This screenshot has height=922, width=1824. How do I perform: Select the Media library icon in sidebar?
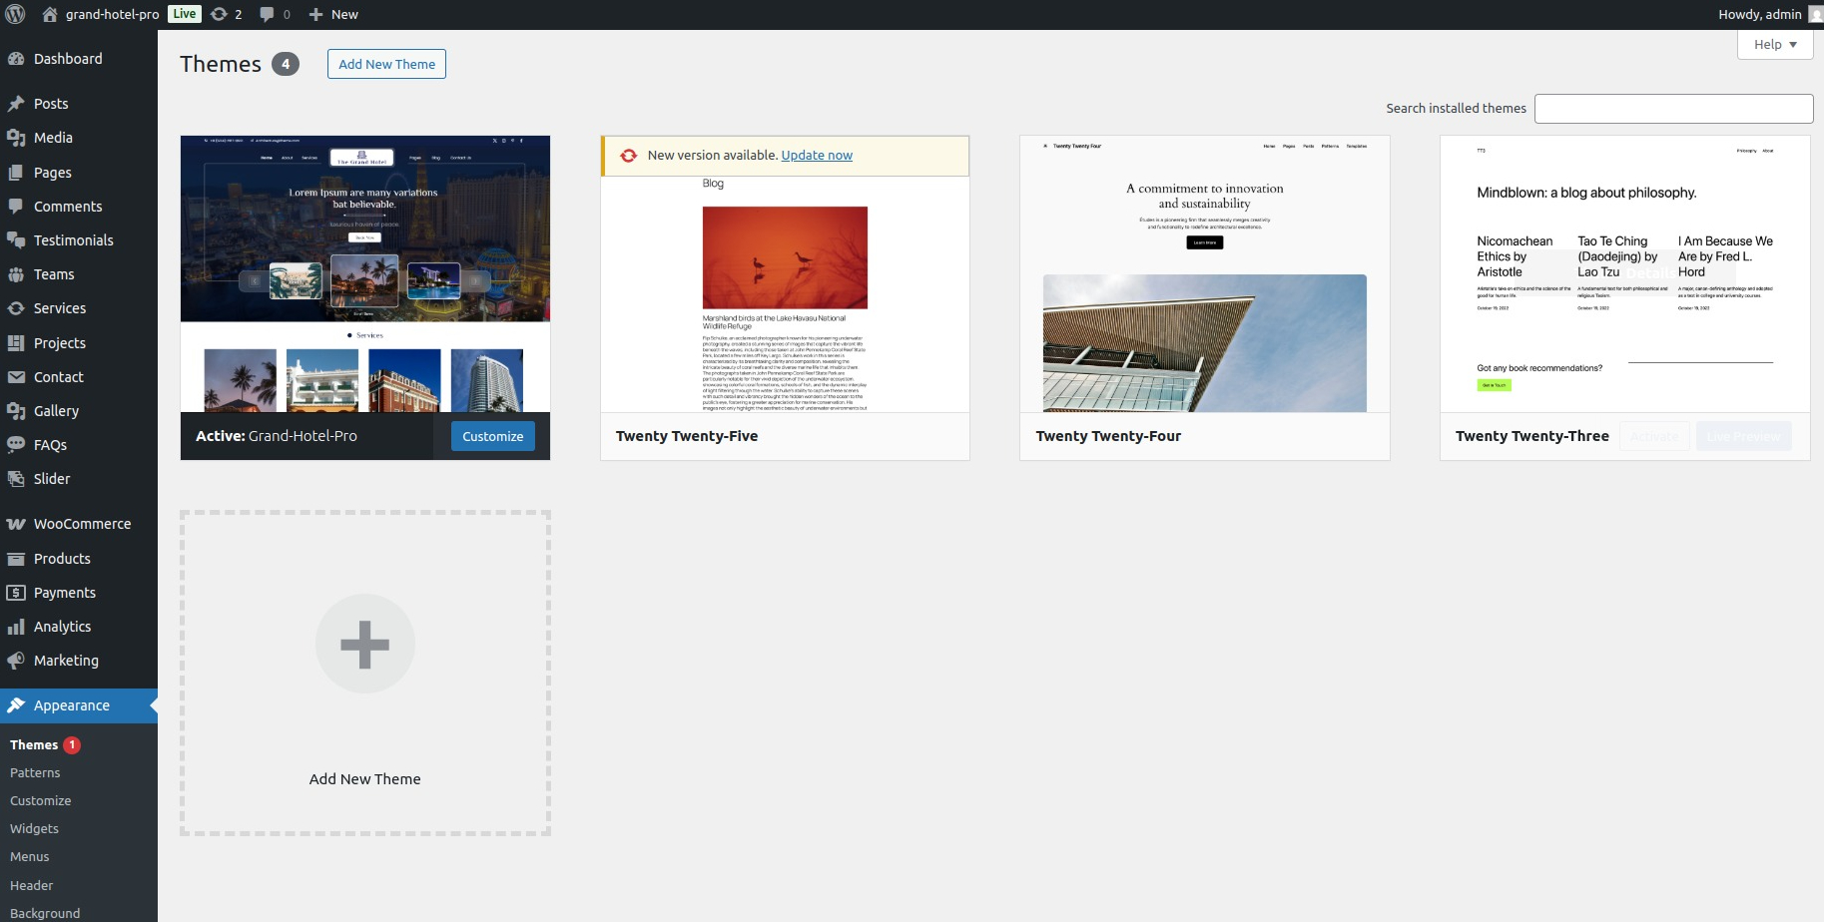pyautogui.click(x=16, y=138)
